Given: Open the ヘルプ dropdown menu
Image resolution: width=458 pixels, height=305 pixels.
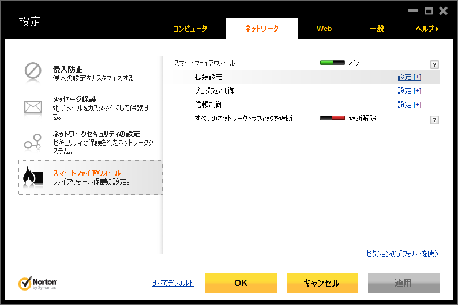Looking at the screenshot, I should (x=427, y=29).
